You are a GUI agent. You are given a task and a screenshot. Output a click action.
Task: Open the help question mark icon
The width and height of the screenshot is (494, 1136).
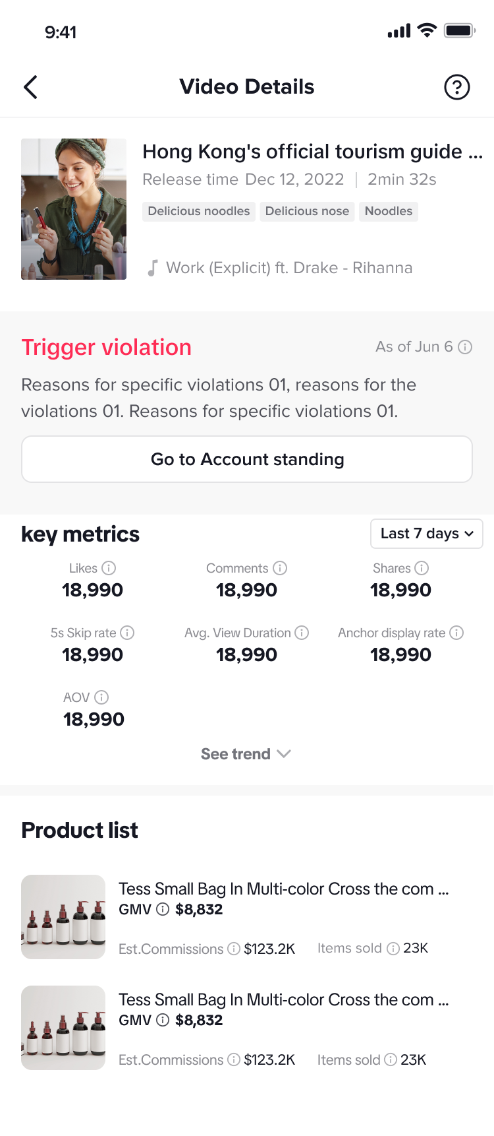pyautogui.click(x=456, y=87)
